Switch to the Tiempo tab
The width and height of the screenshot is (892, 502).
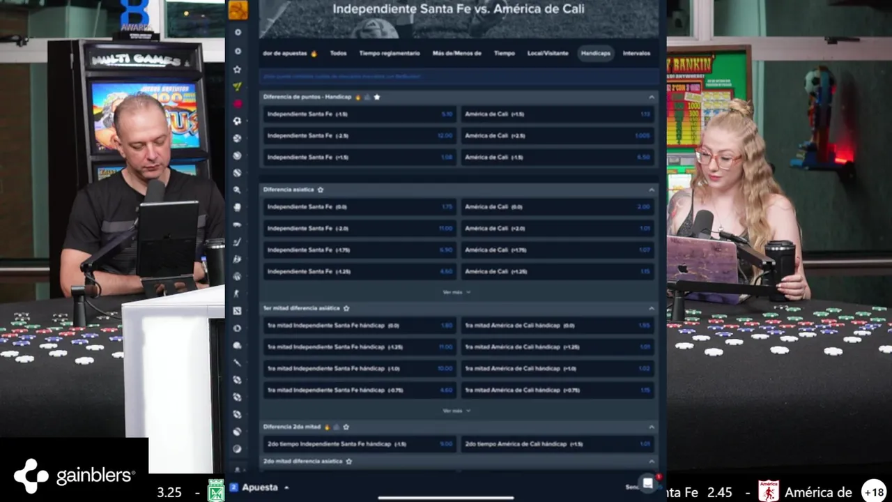(505, 53)
